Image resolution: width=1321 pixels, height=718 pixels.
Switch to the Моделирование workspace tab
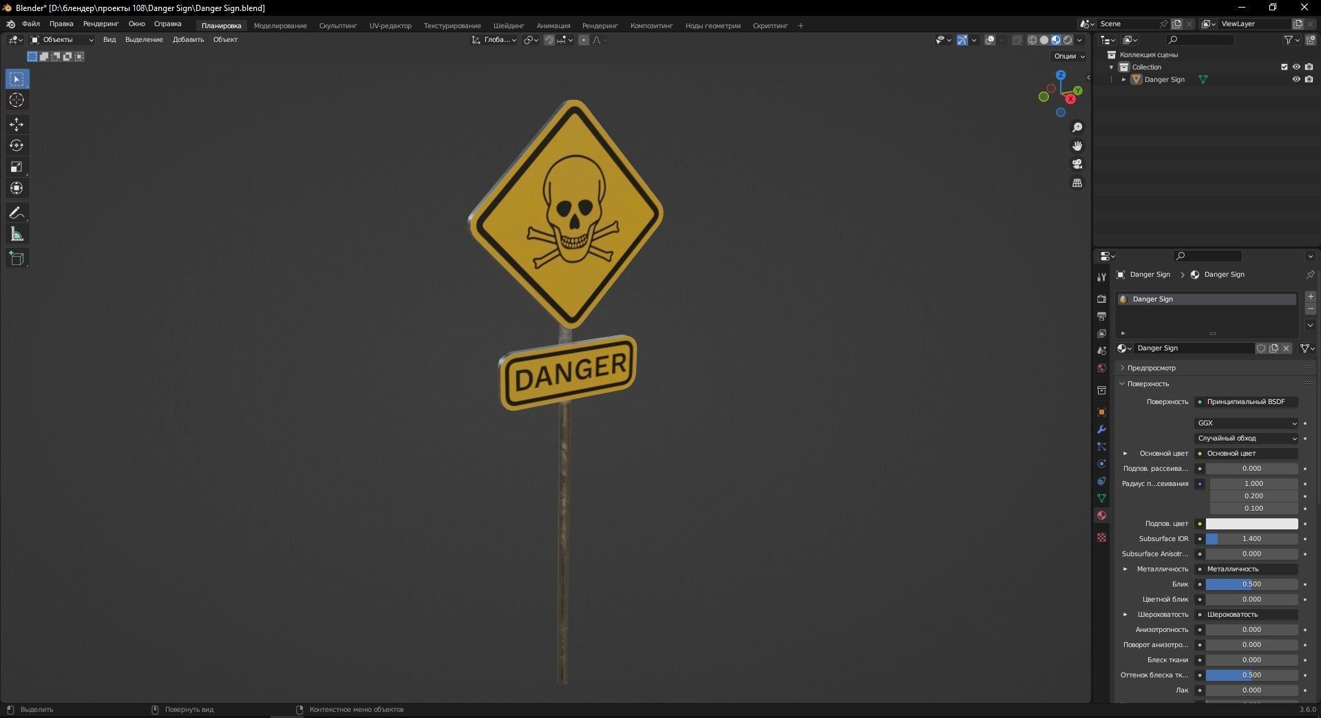(280, 26)
